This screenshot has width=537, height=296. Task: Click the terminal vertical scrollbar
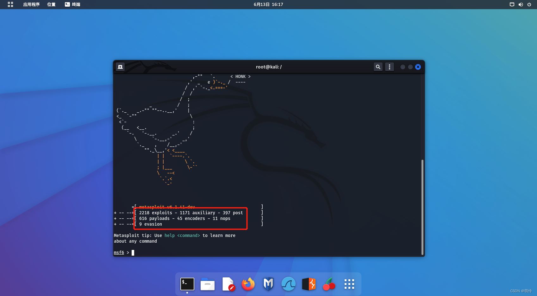click(x=422, y=207)
